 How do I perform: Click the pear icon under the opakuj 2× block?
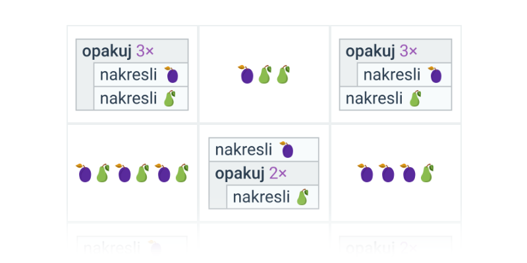coord(302,197)
